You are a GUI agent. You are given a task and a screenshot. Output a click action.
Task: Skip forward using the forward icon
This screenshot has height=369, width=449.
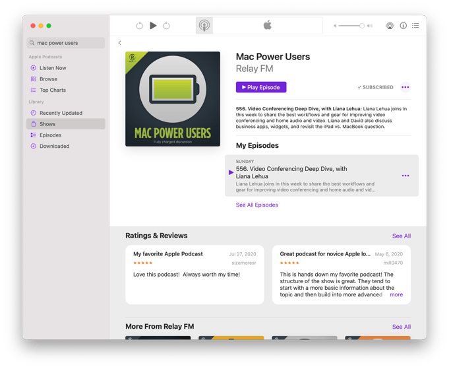tap(166, 26)
